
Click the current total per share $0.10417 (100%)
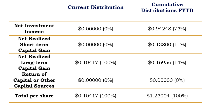coord(96,96)
